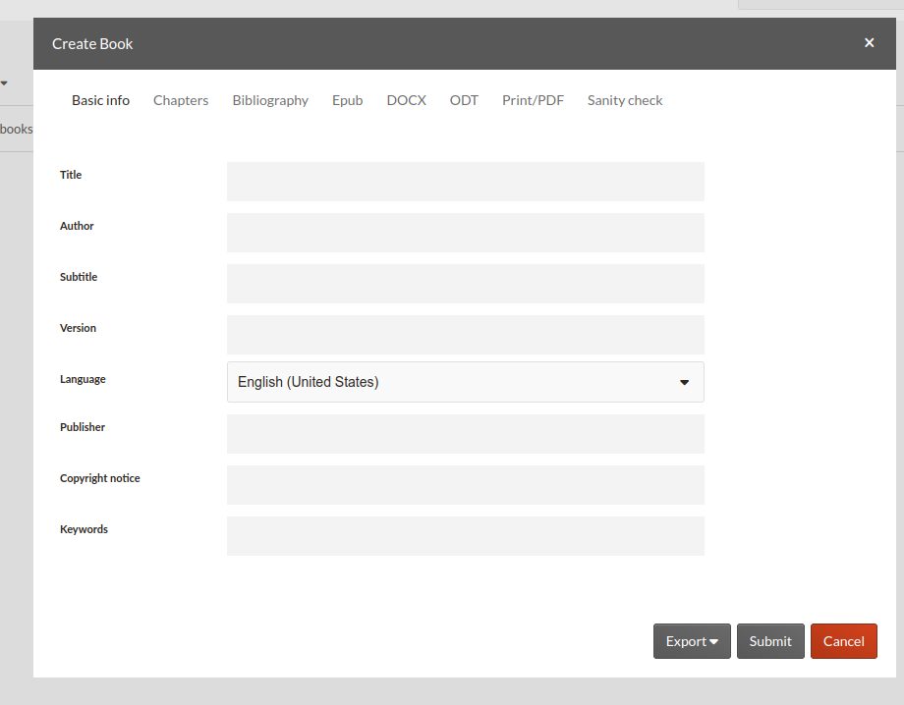Image resolution: width=904 pixels, height=705 pixels.
Task: Click into the Author field
Action: pos(465,233)
